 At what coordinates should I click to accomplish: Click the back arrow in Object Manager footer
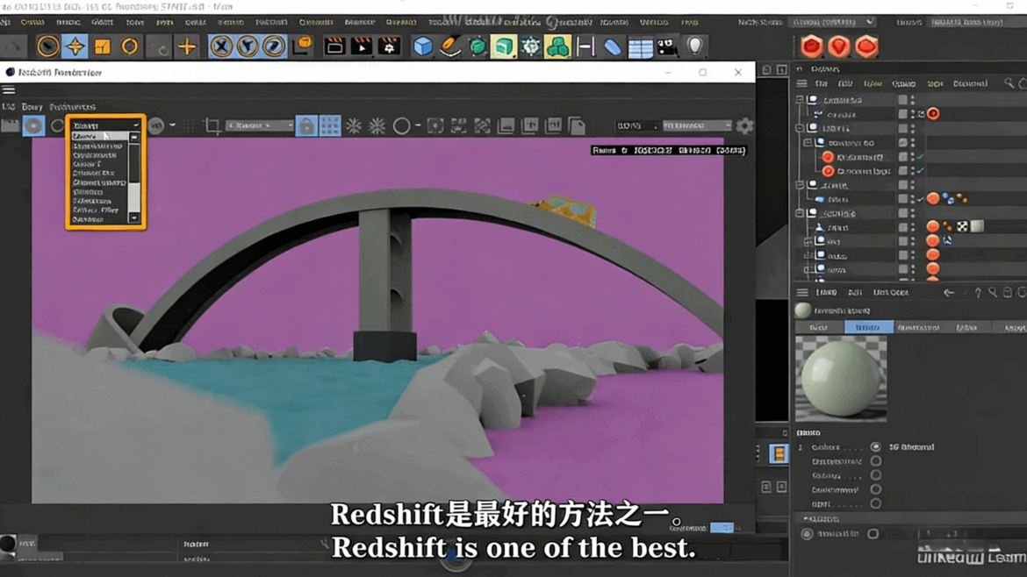coord(949,291)
